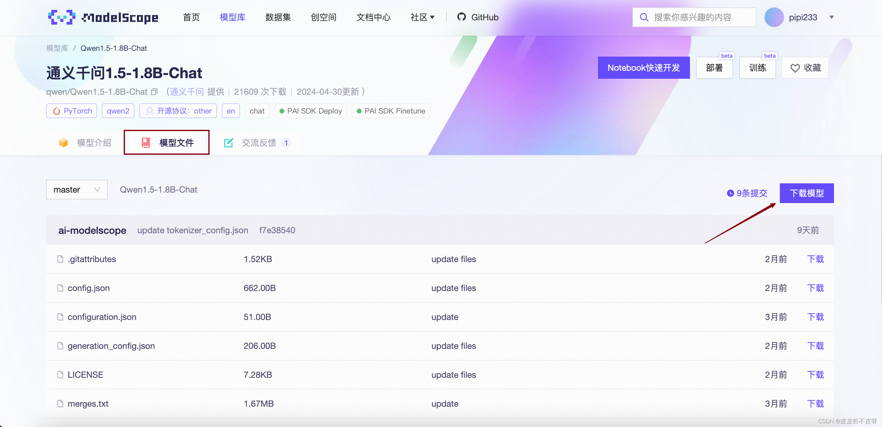This screenshot has height=427, width=882.
Task: Click the pipi233 user avatar
Action: 774,17
